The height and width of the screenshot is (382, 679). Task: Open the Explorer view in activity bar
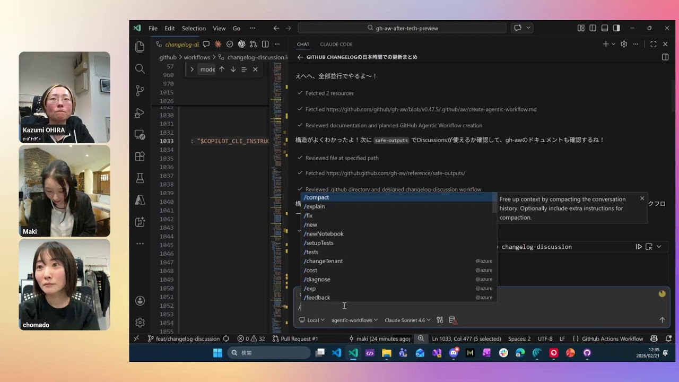click(x=140, y=47)
